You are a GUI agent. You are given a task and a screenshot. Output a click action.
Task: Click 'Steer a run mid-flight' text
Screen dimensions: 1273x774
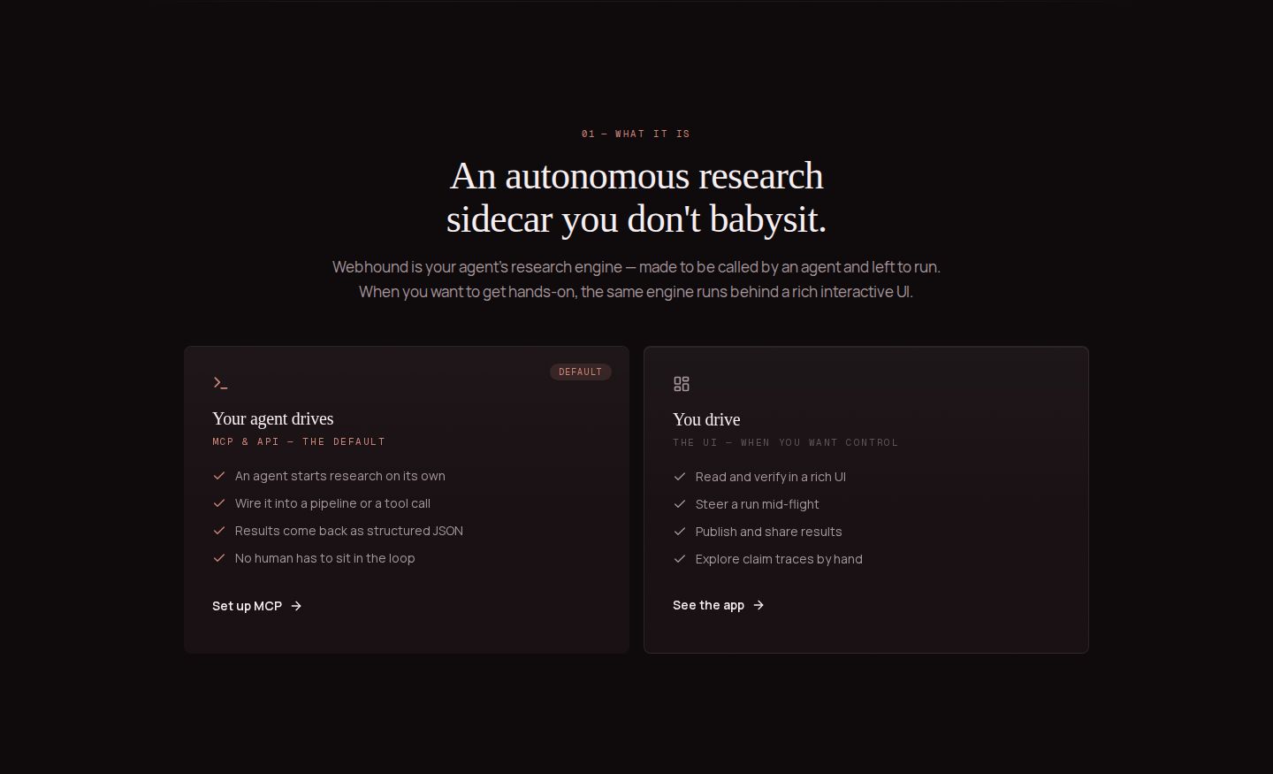tap(758, 504)
